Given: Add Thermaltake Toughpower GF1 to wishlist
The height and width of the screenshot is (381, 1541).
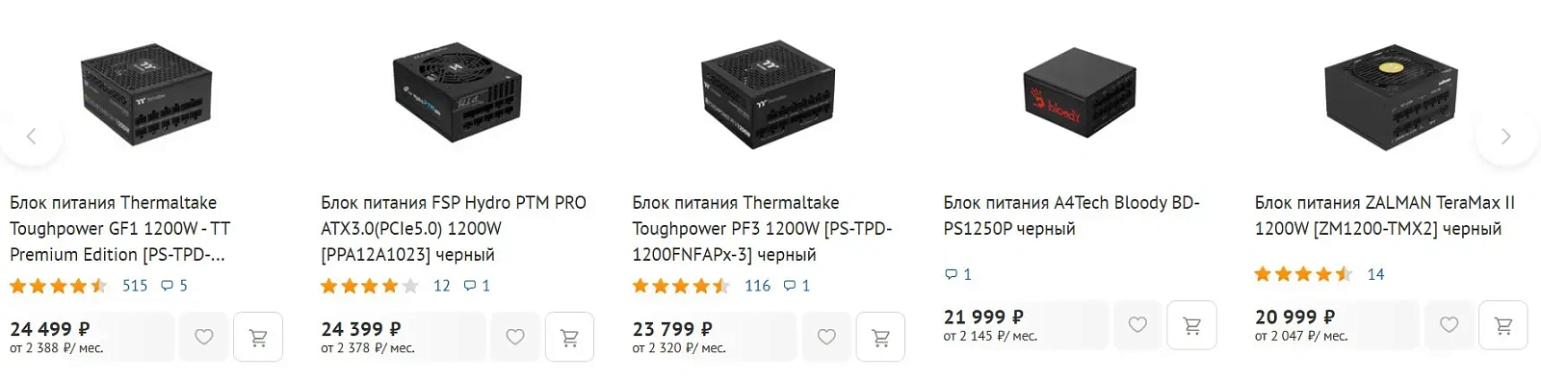Looking at the screenshot, I should click(x=204, y=337).
